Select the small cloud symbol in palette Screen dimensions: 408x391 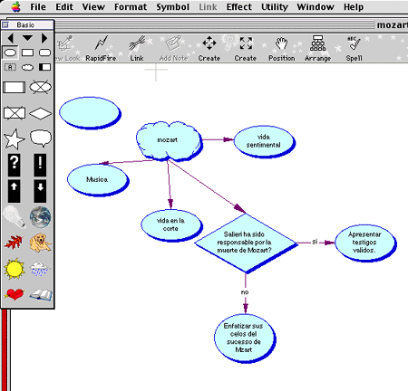(x=27, y=67)
